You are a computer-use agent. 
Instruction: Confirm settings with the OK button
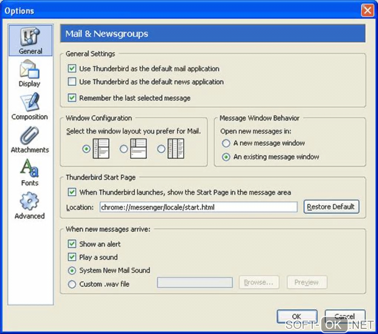[x=297, y=316]
